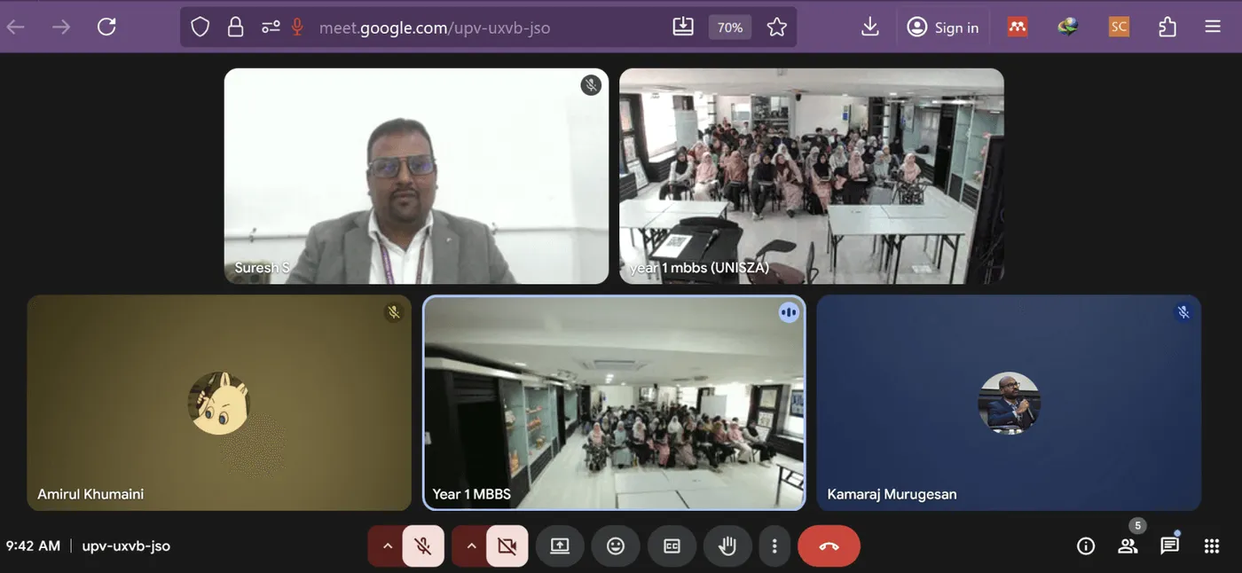Unmute your microphone

point(423,546)
